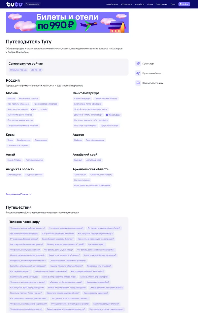Open the «Про Выборг» video tag
This screenshot has height=313, width=198.
coord(113,115)
